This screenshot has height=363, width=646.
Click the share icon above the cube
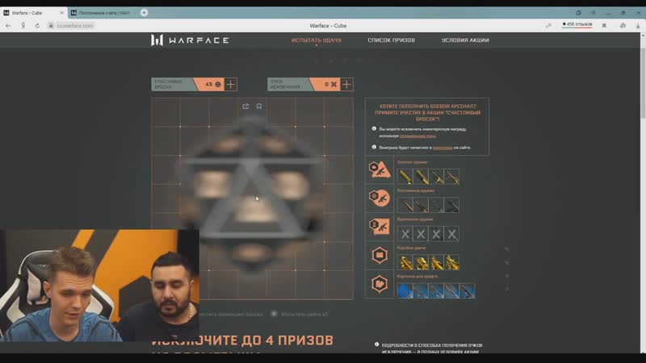point(245,106)
